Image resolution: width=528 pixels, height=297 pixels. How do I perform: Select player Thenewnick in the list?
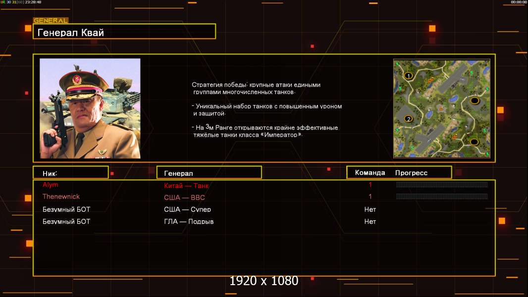pos(61,197)
